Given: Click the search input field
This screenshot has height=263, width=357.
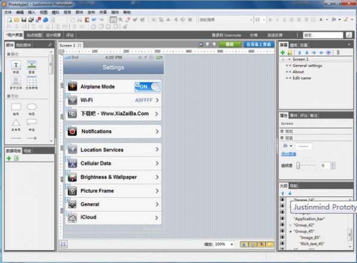Looking at the screenshot, I should pyautogui.click(x=323, y=35).
